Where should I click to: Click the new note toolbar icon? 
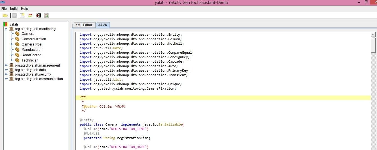[x=22, y=15]
